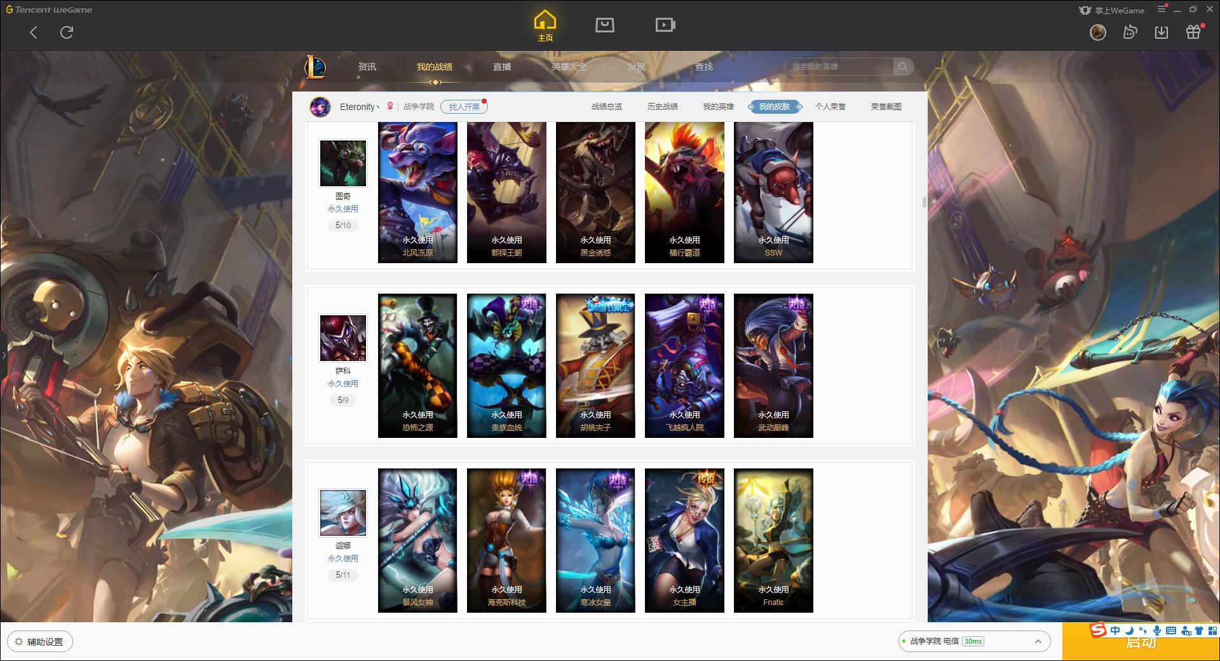The height and width of the screenshot is (661, 1220).
Task: Toggle the 中 Chinese input mode
Action: [x=1115, y=631]
